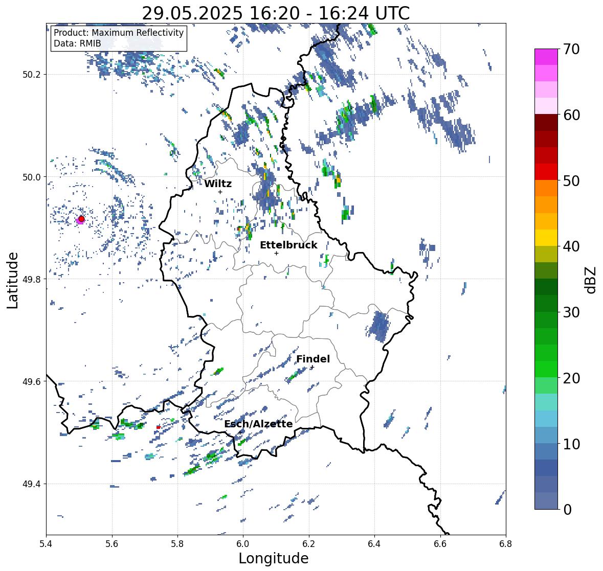Click the red circle marker west of Luxembourg
The image size is (603, 571).
coord(81,219)
